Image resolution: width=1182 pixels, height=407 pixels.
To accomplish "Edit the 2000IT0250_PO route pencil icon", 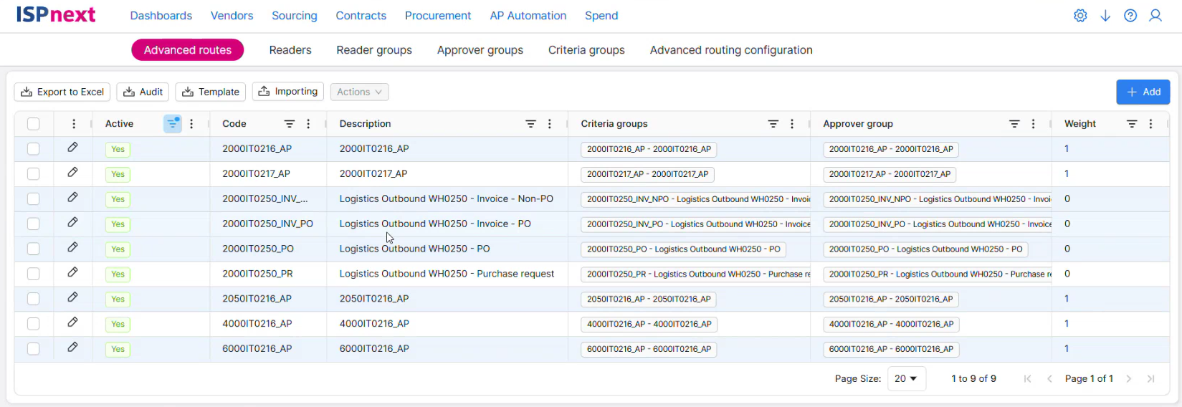I will coord(72,247).
